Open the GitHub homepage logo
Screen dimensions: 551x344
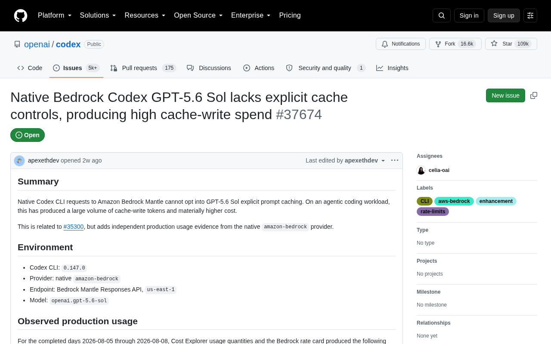[21, 15]
